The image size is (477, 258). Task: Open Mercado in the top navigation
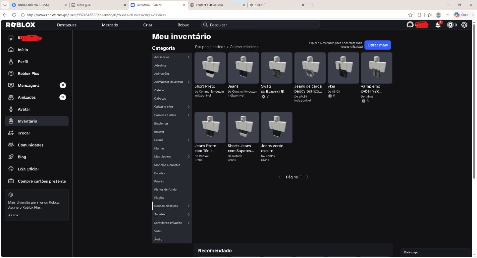coord(110,25)
